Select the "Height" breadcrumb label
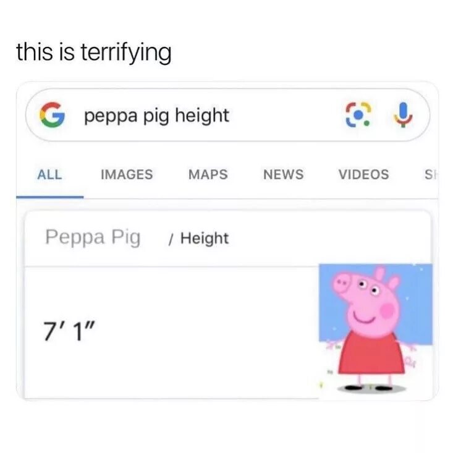The height and width of the screenshot is (453, 453). 205,239
